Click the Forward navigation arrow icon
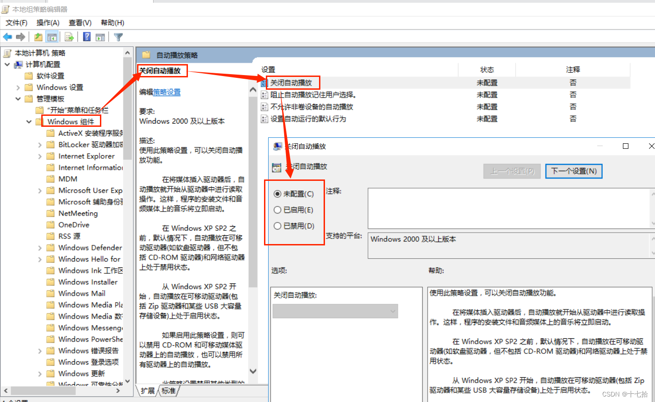This screenshot has height=402, width=655. coord(20,37)
